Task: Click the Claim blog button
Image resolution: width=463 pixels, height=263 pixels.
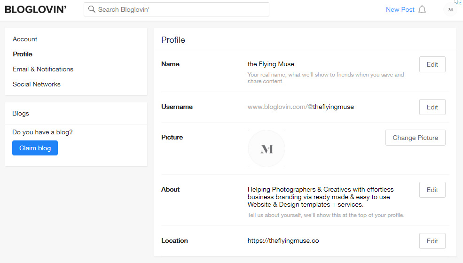Action: [35, 148]
